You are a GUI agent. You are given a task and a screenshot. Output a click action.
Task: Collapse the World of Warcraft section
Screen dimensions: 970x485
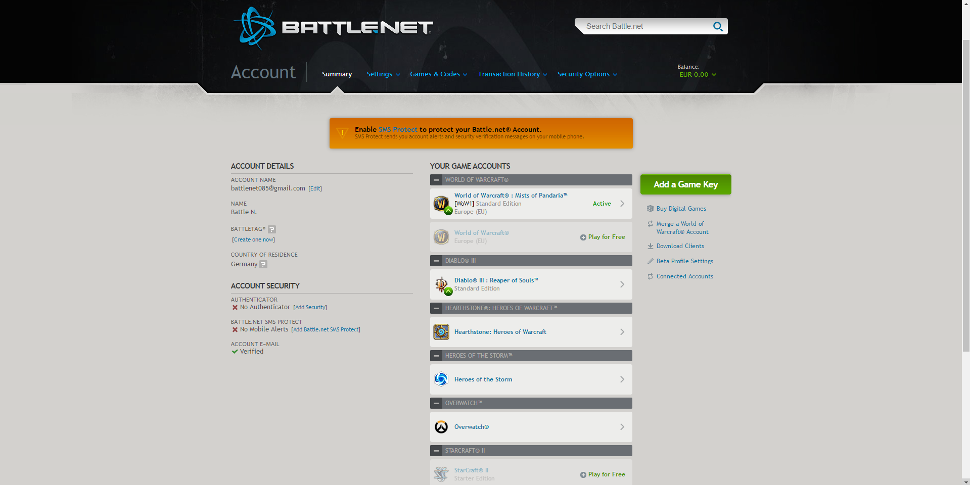click(x=436, y=180)
